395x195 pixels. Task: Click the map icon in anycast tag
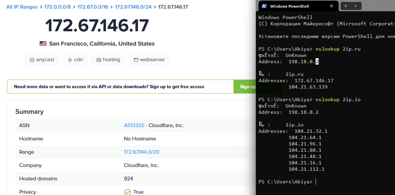(x=32, y=60)
